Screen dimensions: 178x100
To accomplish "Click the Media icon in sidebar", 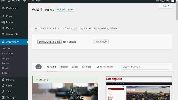I will pos(3,22).
